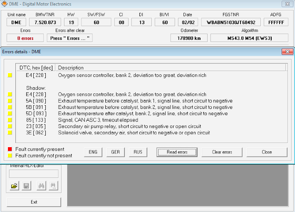This screenshot has width=295, height=212.
Task: Click the Exit button
Action: click(x=34, y=202)
